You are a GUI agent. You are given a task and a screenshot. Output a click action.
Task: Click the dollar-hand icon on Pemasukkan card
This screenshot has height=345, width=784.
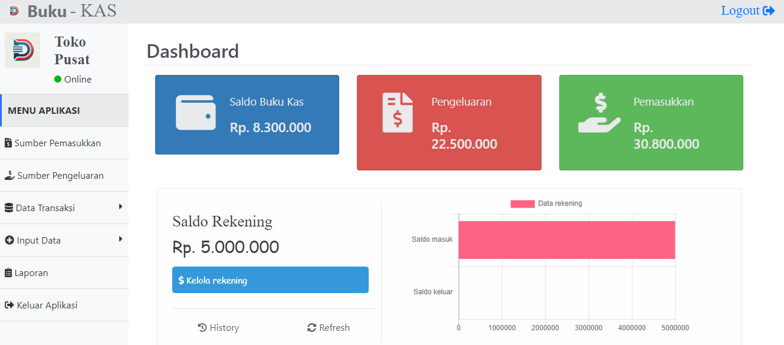click(599, 112)
